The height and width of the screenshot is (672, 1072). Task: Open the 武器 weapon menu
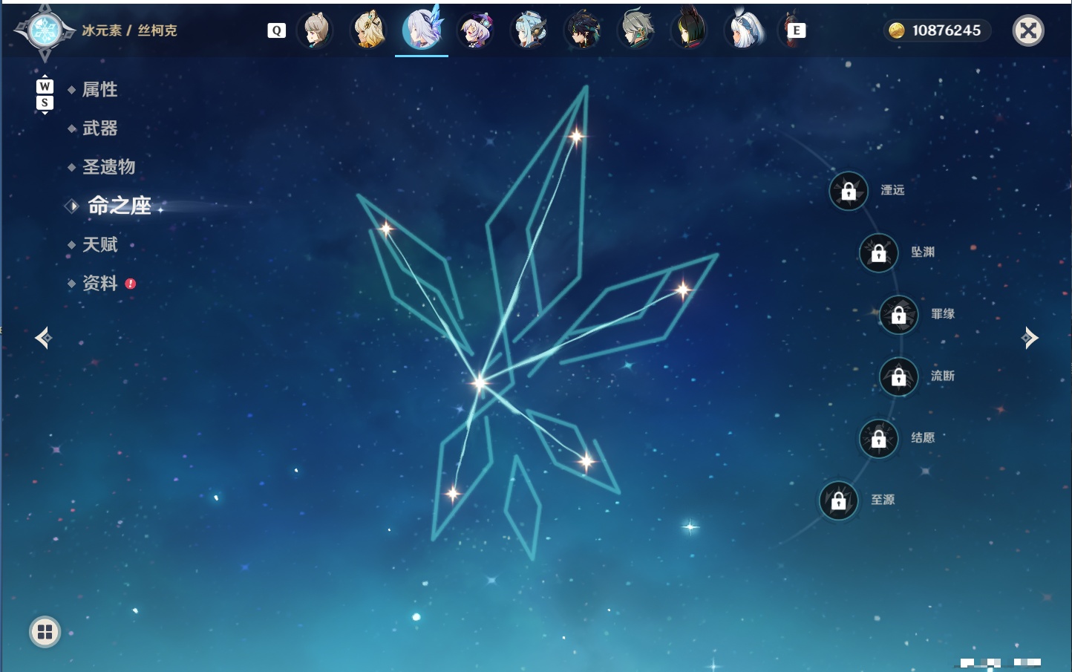pos(99,128)
